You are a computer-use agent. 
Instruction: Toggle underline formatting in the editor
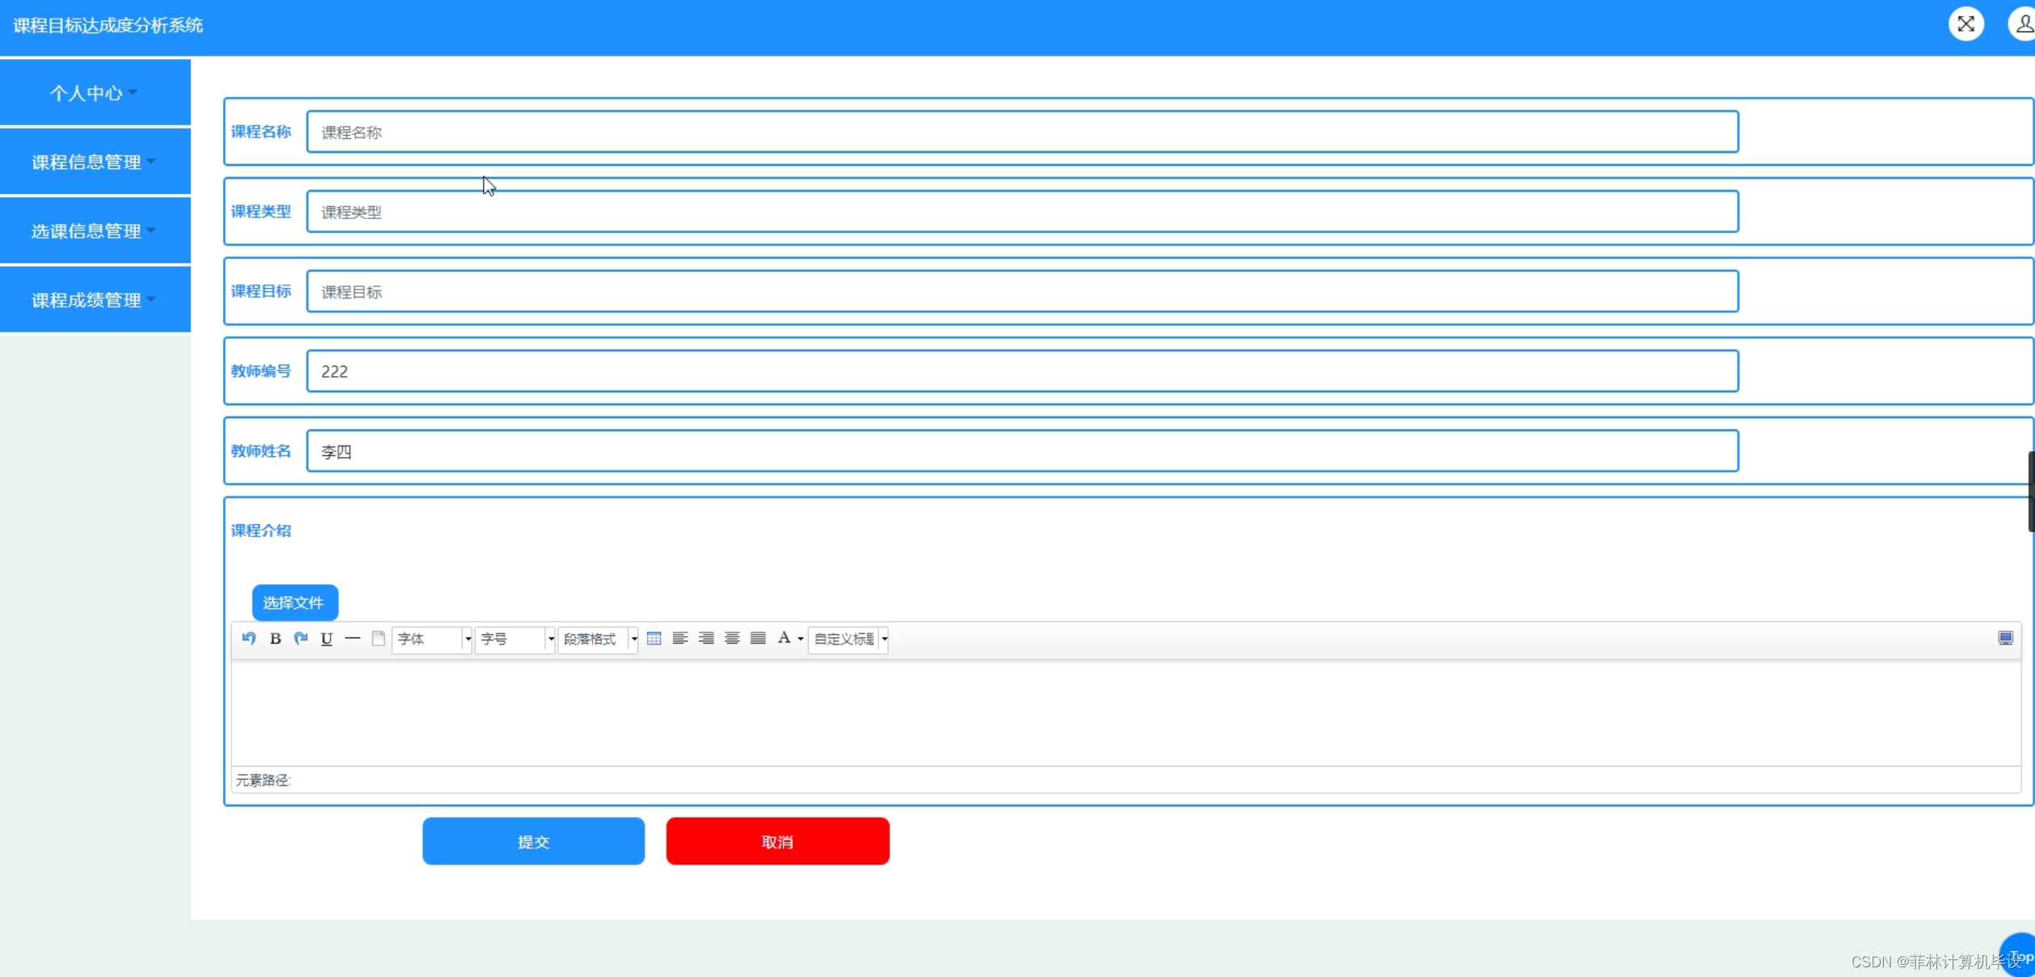pyautogui.click(x=327, y=638)
